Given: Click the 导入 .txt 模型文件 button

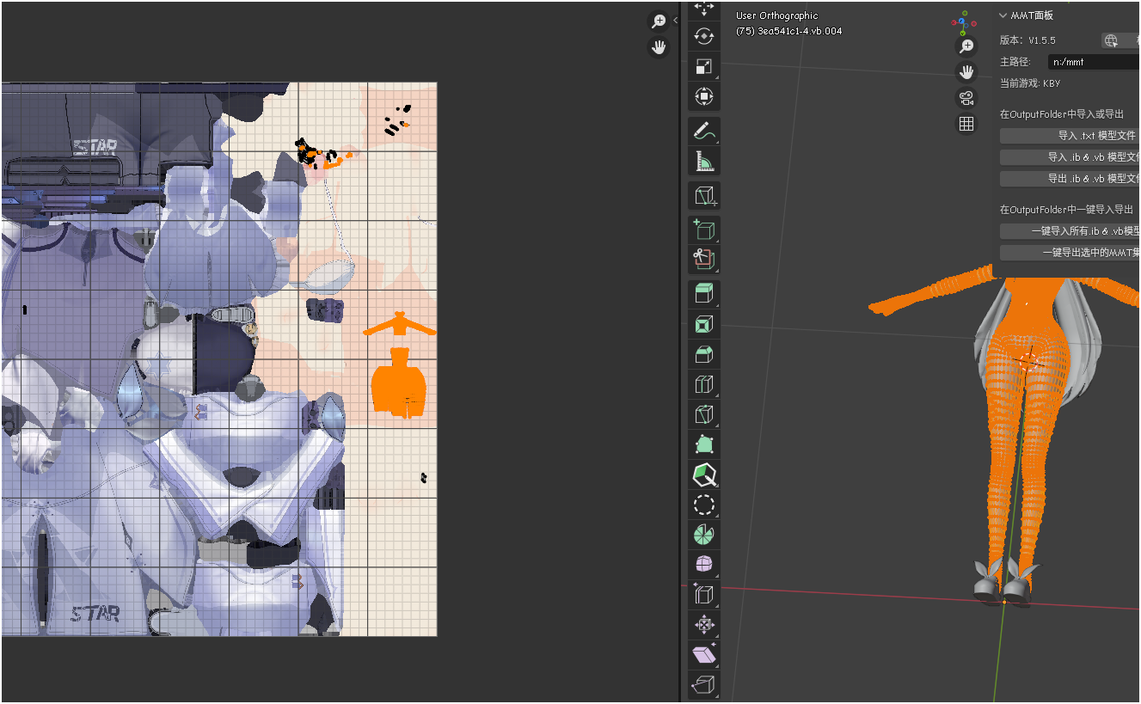Looking at the screenshot, I should click(1070, 136).
